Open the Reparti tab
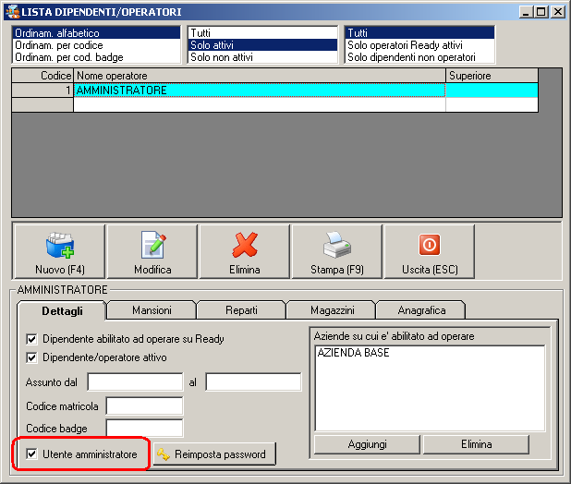The height and width of the screenshot is (484, 571). [x=241, y=310]
